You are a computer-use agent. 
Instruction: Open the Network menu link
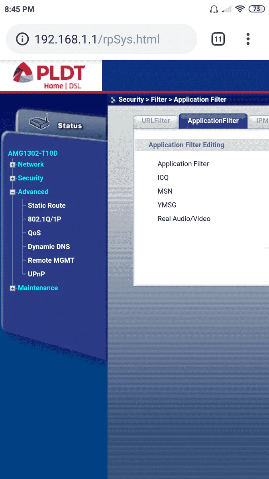coord(31,164)
